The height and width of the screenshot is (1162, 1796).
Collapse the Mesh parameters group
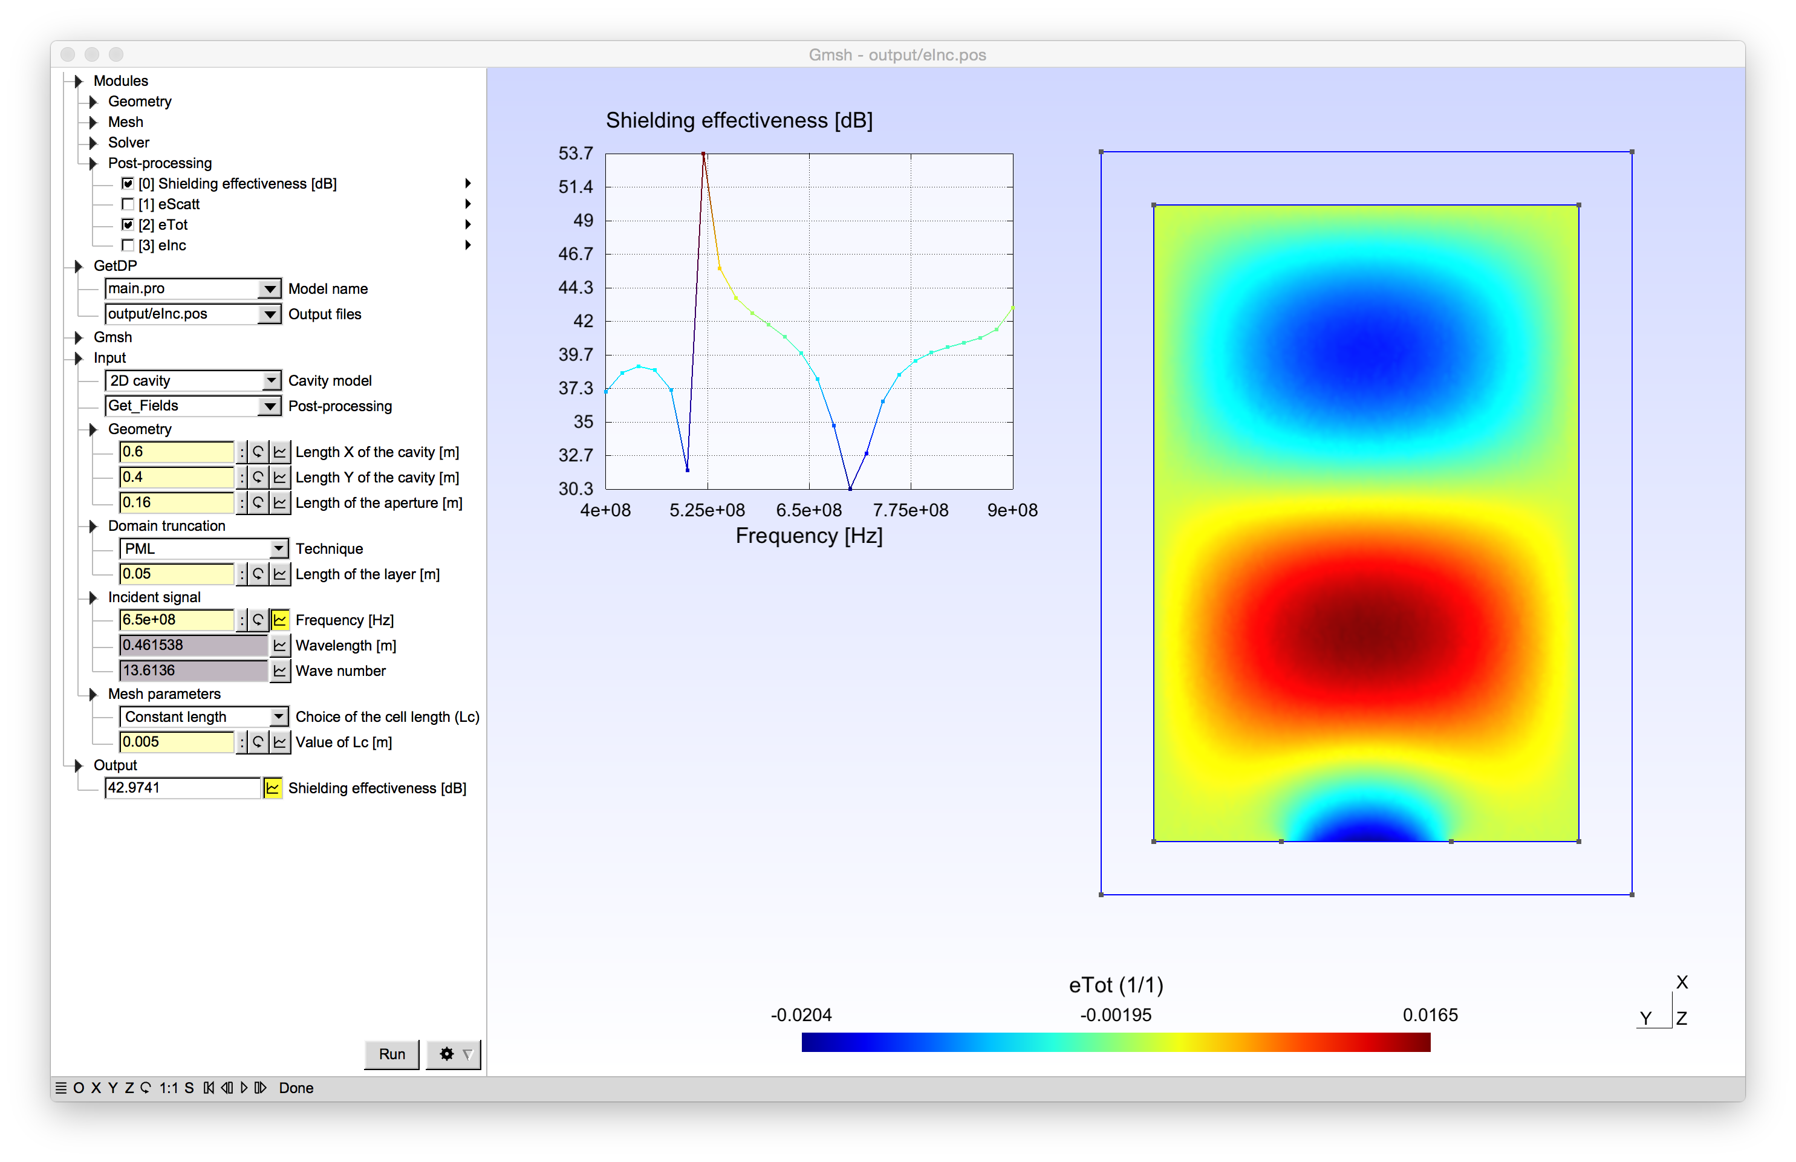coord(93,694)
